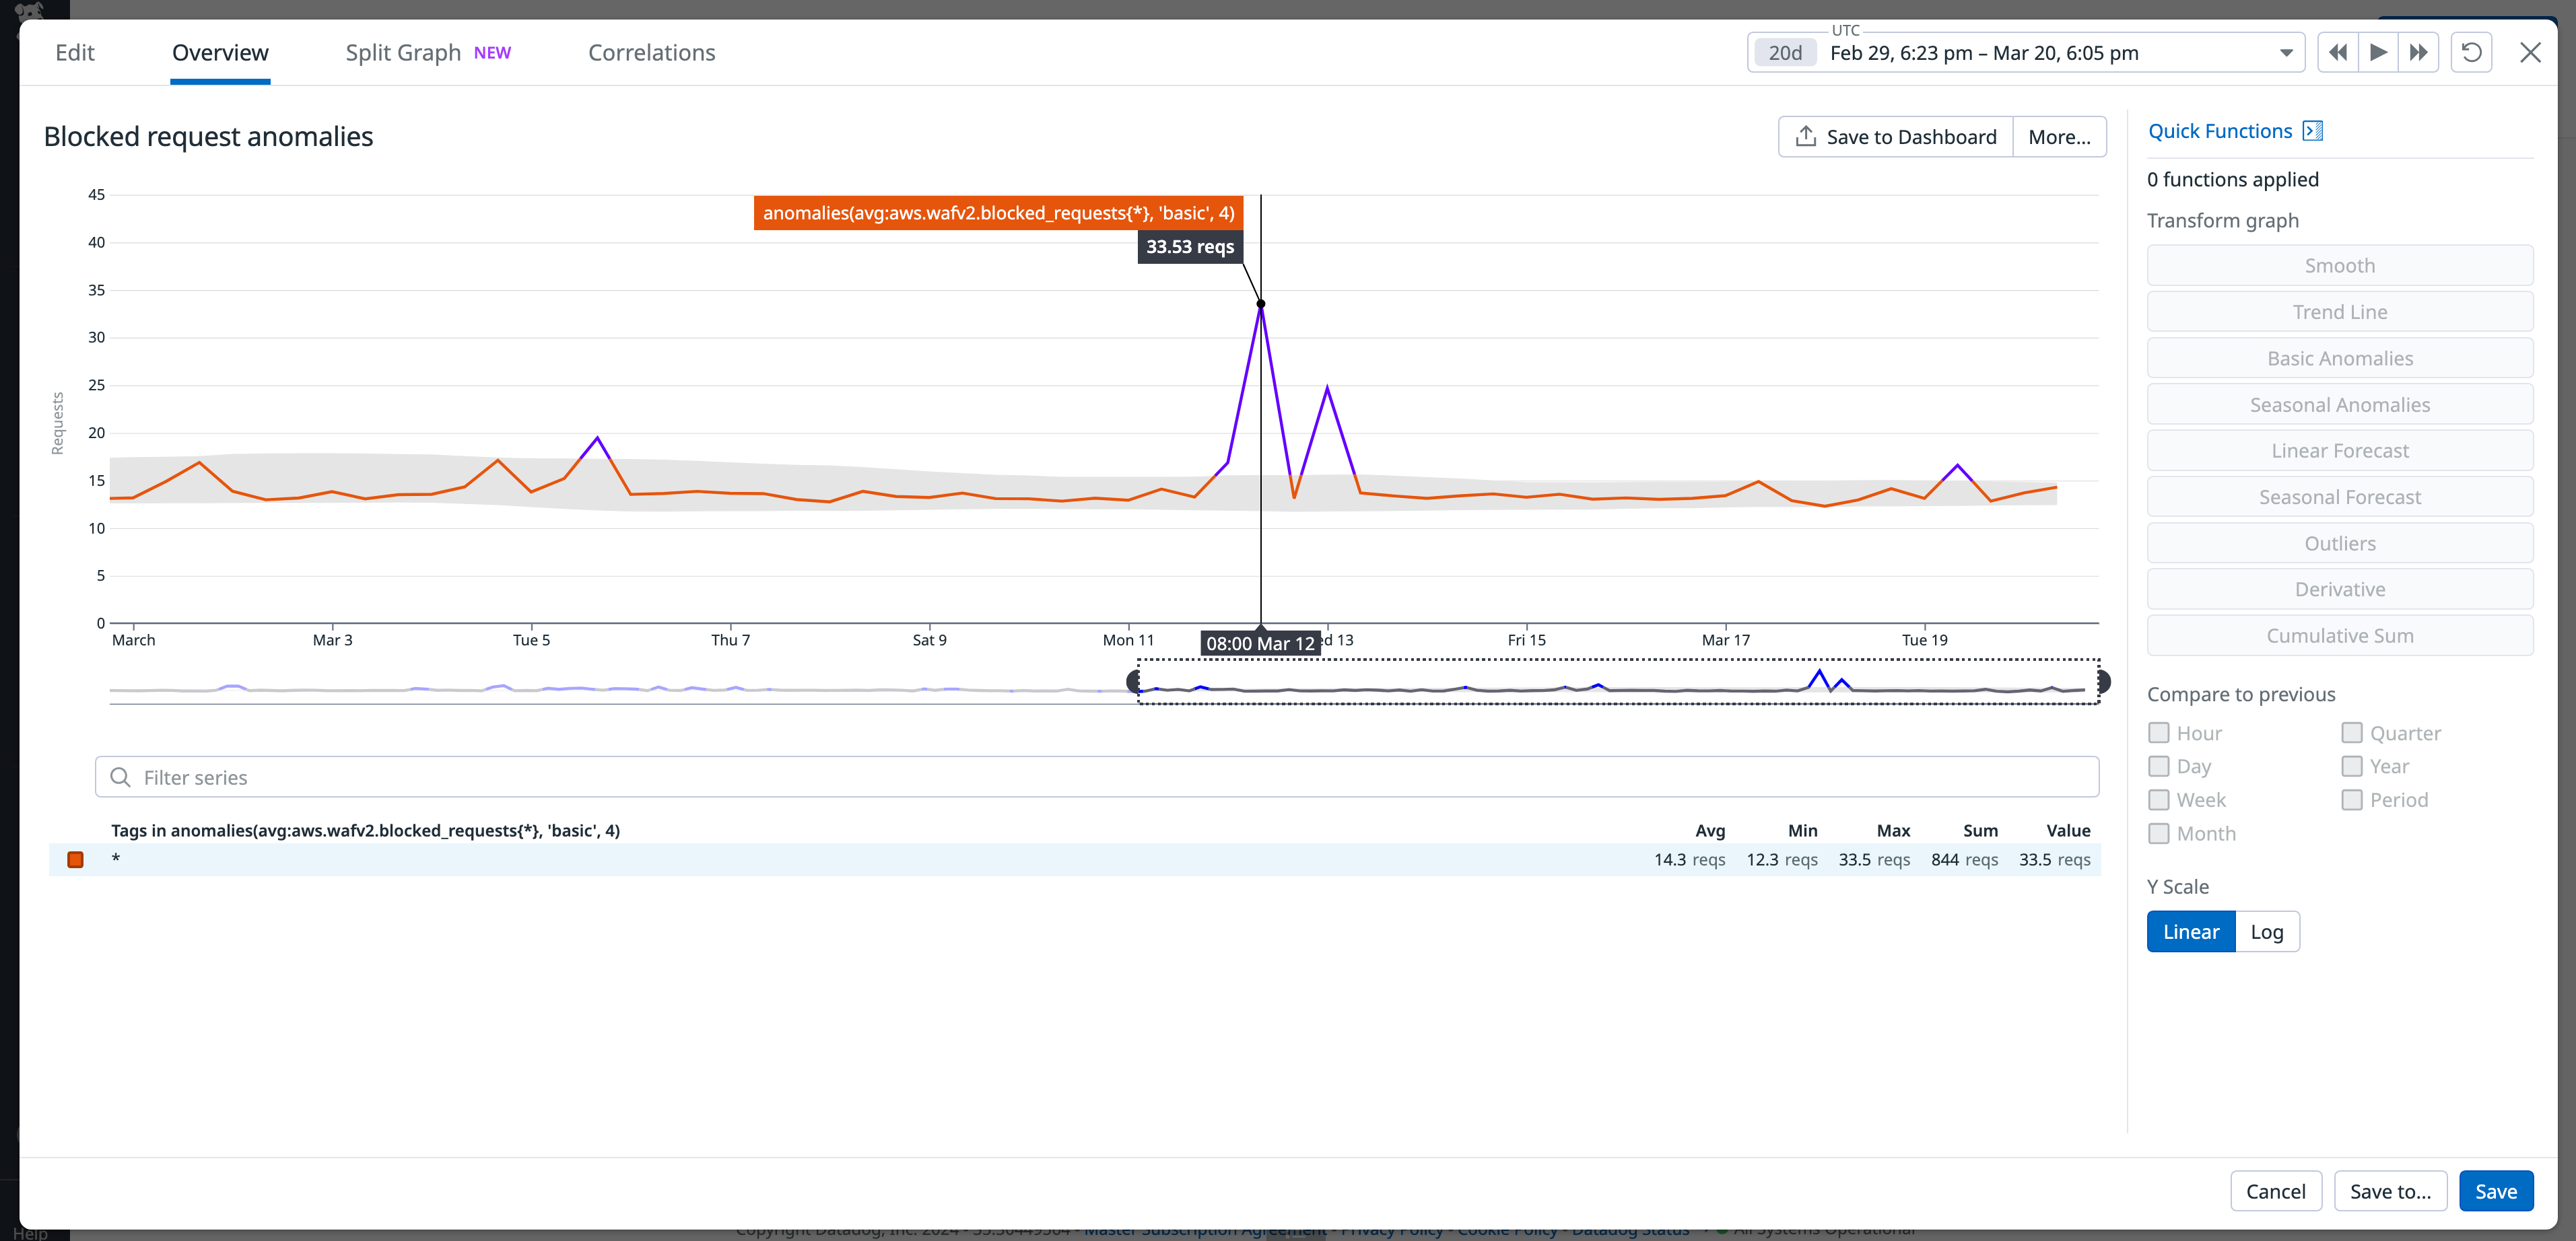This screenshot has height=1241, width=2576.
Task: Open the Correlations tab
Action: tap(651, 52)
